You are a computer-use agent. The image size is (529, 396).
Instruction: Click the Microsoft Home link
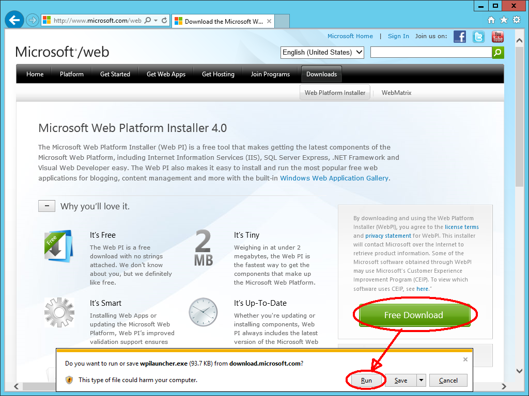click(x=350, y=36)
